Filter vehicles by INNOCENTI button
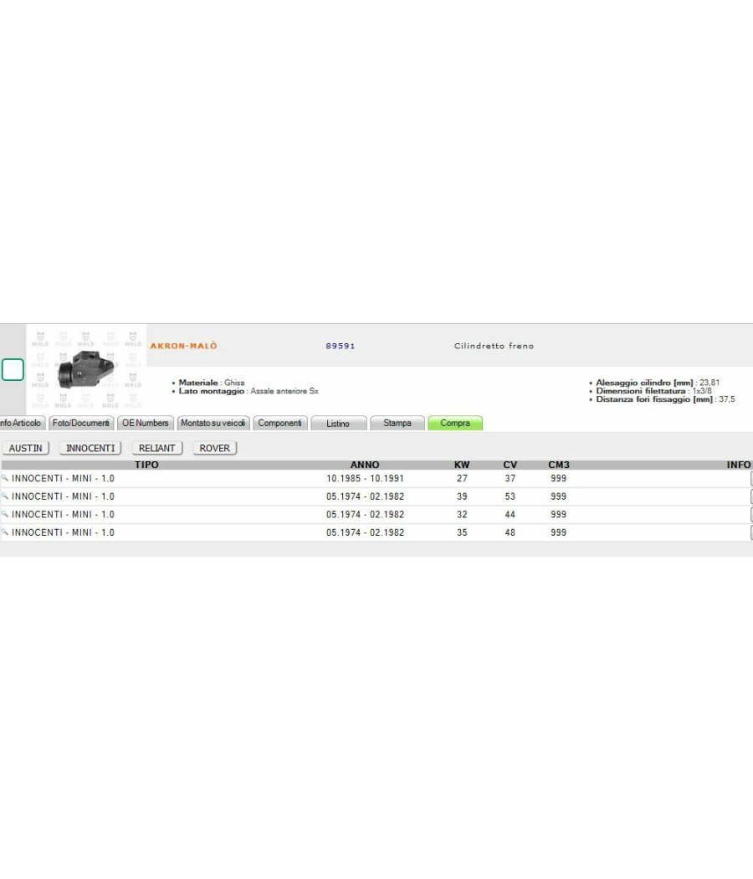Screen dimensions: 753x879 coord(90,449)
